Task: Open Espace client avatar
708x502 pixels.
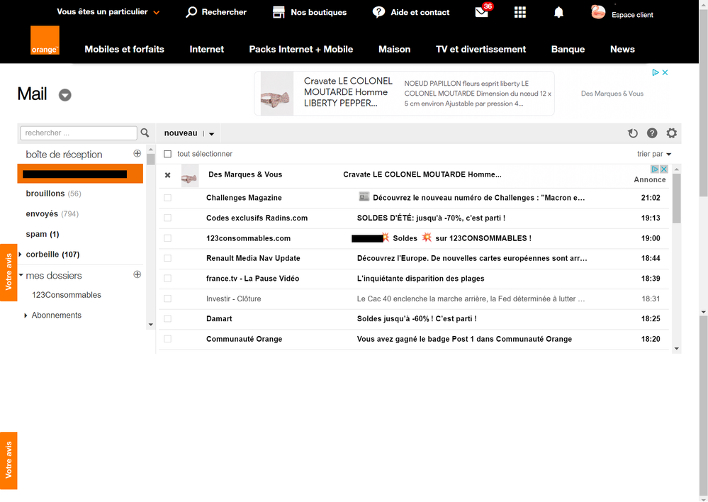Action: point(598,12)
